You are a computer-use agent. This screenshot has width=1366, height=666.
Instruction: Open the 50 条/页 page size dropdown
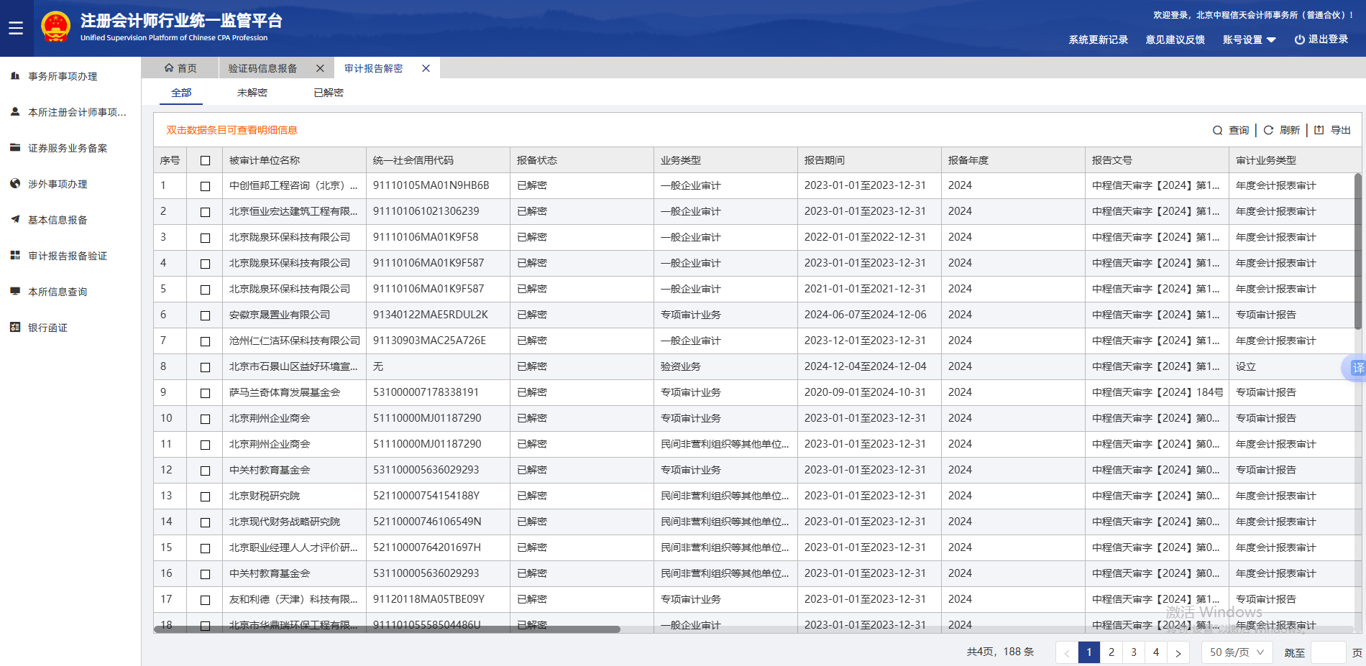pos(1237,652)
